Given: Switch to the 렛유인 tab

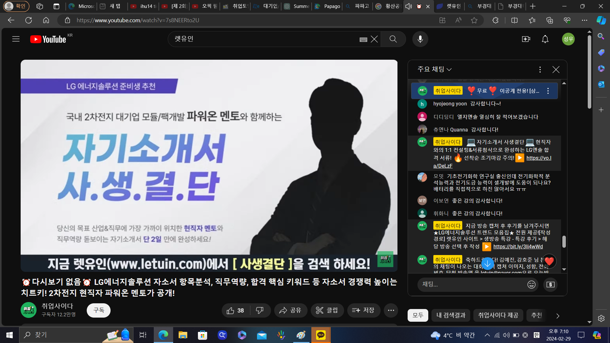Looking at the screenshot, I should click(x=449, y=6).
